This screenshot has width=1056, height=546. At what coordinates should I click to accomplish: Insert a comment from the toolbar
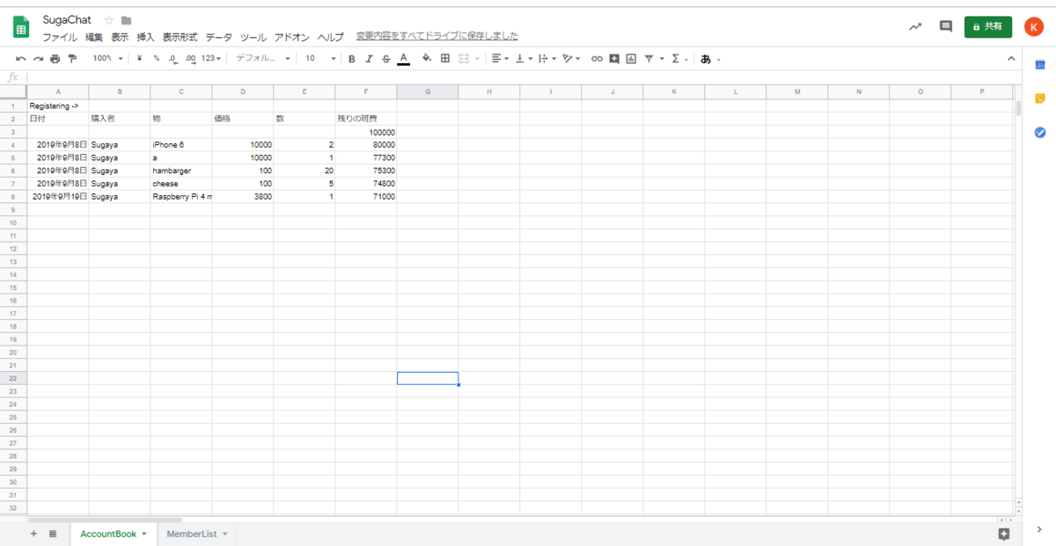point(614,59)
